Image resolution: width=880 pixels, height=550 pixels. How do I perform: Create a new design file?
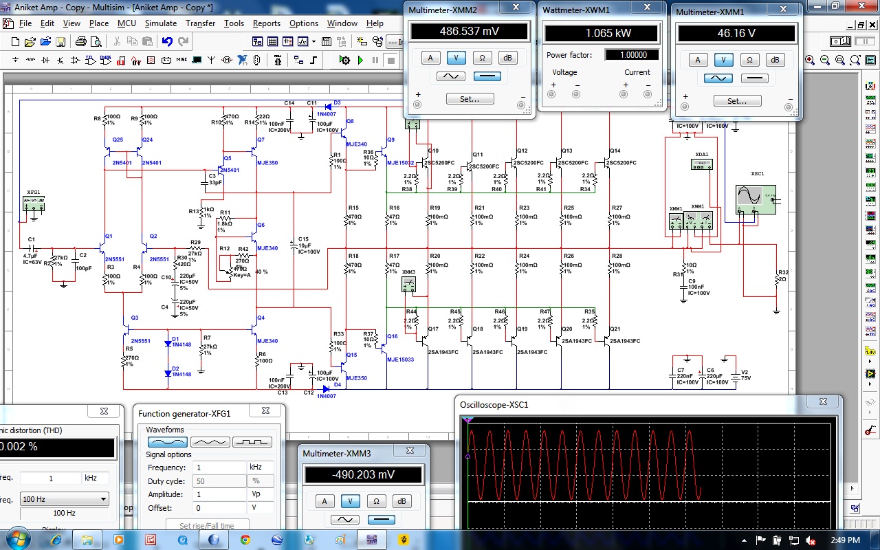[15, 41]
